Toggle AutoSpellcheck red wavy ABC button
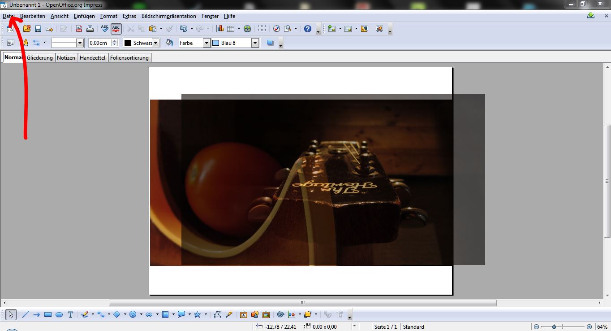 coord(116,29)
